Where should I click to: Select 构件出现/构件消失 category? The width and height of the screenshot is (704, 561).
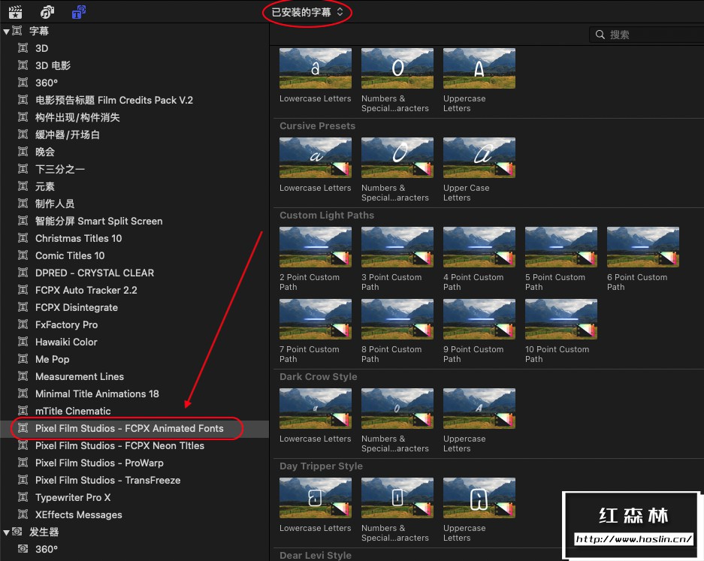point(77,118)
